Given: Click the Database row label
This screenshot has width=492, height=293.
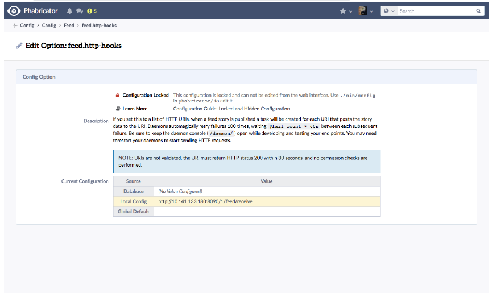Looking at the screenshot, I should coord(133,191).
